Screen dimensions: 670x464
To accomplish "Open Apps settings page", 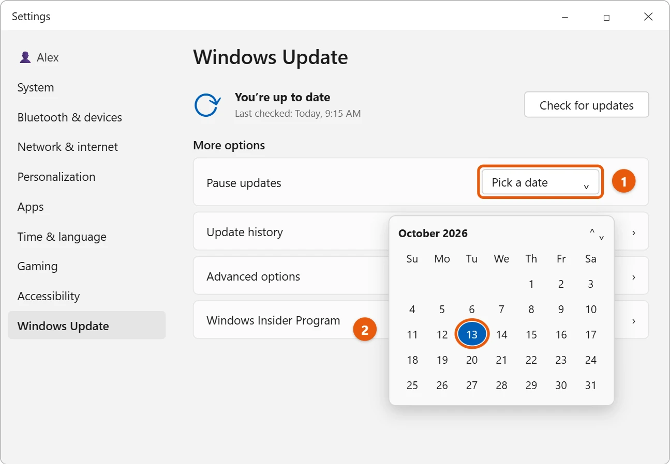I will point(87,207).
